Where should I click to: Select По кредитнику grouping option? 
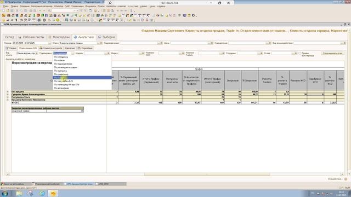click(x=82, y=74)
